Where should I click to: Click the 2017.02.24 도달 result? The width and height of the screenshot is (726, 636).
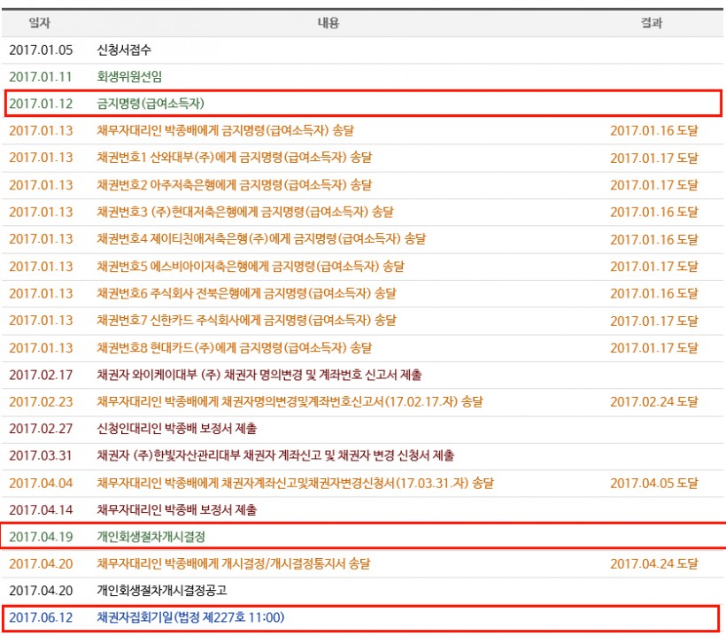(x=653, y=401)
